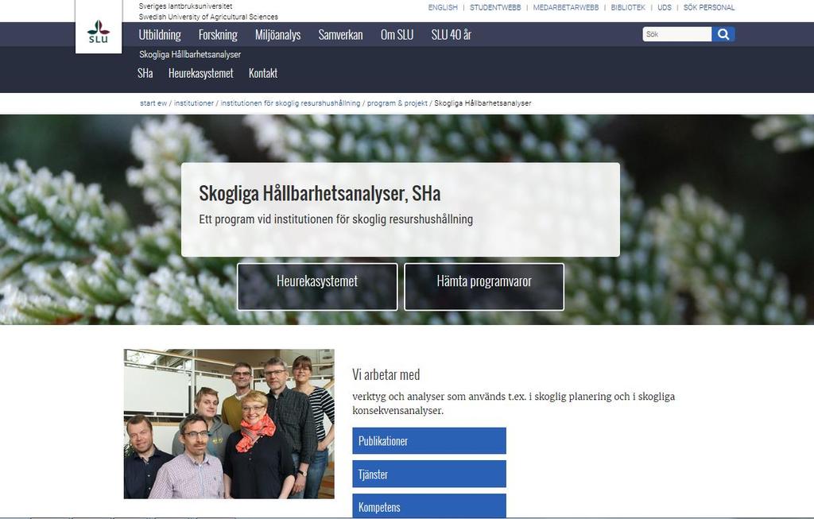Viewport: 814px width, 519px height.
Task: Open the Publikationer button
Action: click(429, 440)
